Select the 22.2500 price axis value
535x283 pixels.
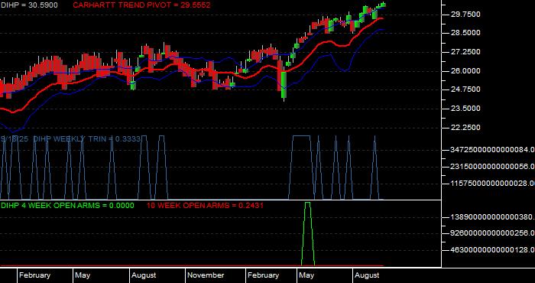[465, 127]
